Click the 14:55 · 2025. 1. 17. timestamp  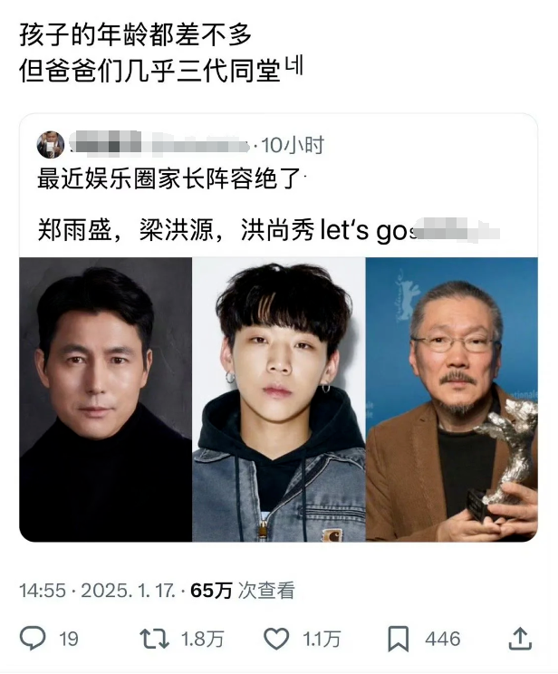tap(97, 591)
